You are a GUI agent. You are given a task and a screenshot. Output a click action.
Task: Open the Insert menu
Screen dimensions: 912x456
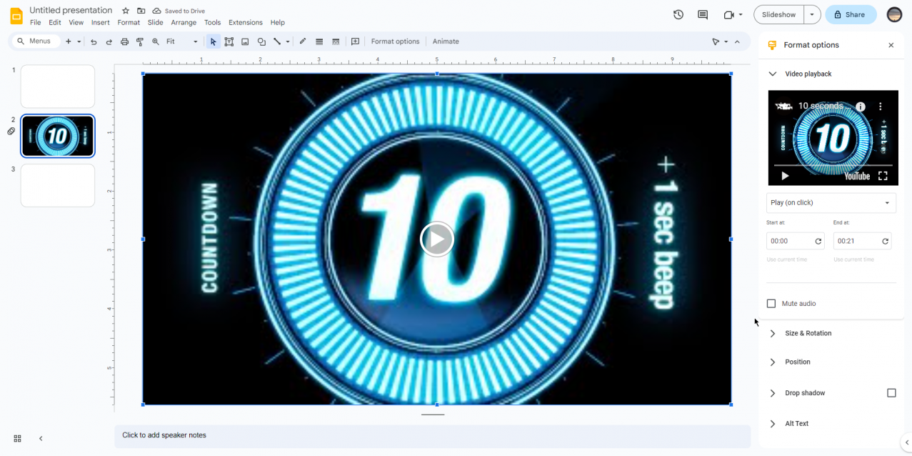pyautogui.click(x=101, y=22)
